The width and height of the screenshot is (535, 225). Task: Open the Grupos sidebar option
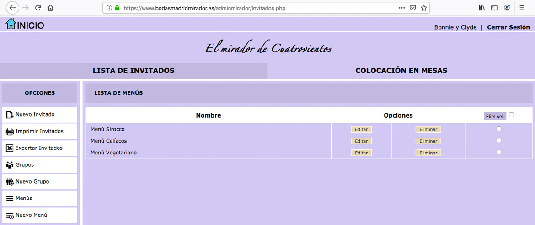click(40, 165)
